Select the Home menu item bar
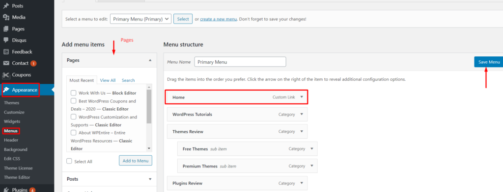 (237, 97)
